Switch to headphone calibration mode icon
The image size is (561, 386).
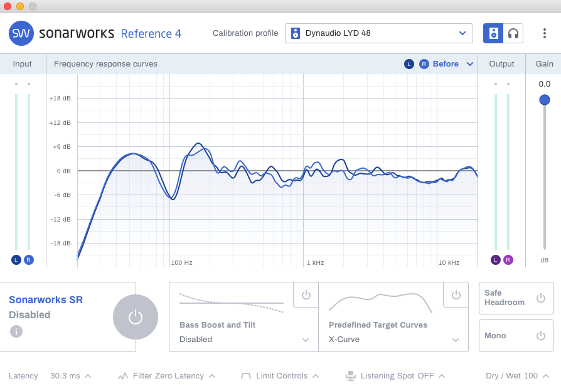click(x=513, y=33)
